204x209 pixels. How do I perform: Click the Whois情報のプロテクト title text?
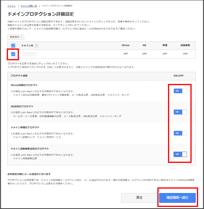click(x=24, y=85)
